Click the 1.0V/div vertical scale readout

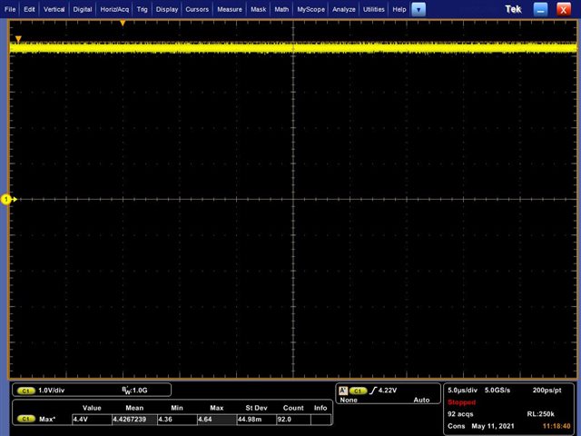tap(52, 391)
